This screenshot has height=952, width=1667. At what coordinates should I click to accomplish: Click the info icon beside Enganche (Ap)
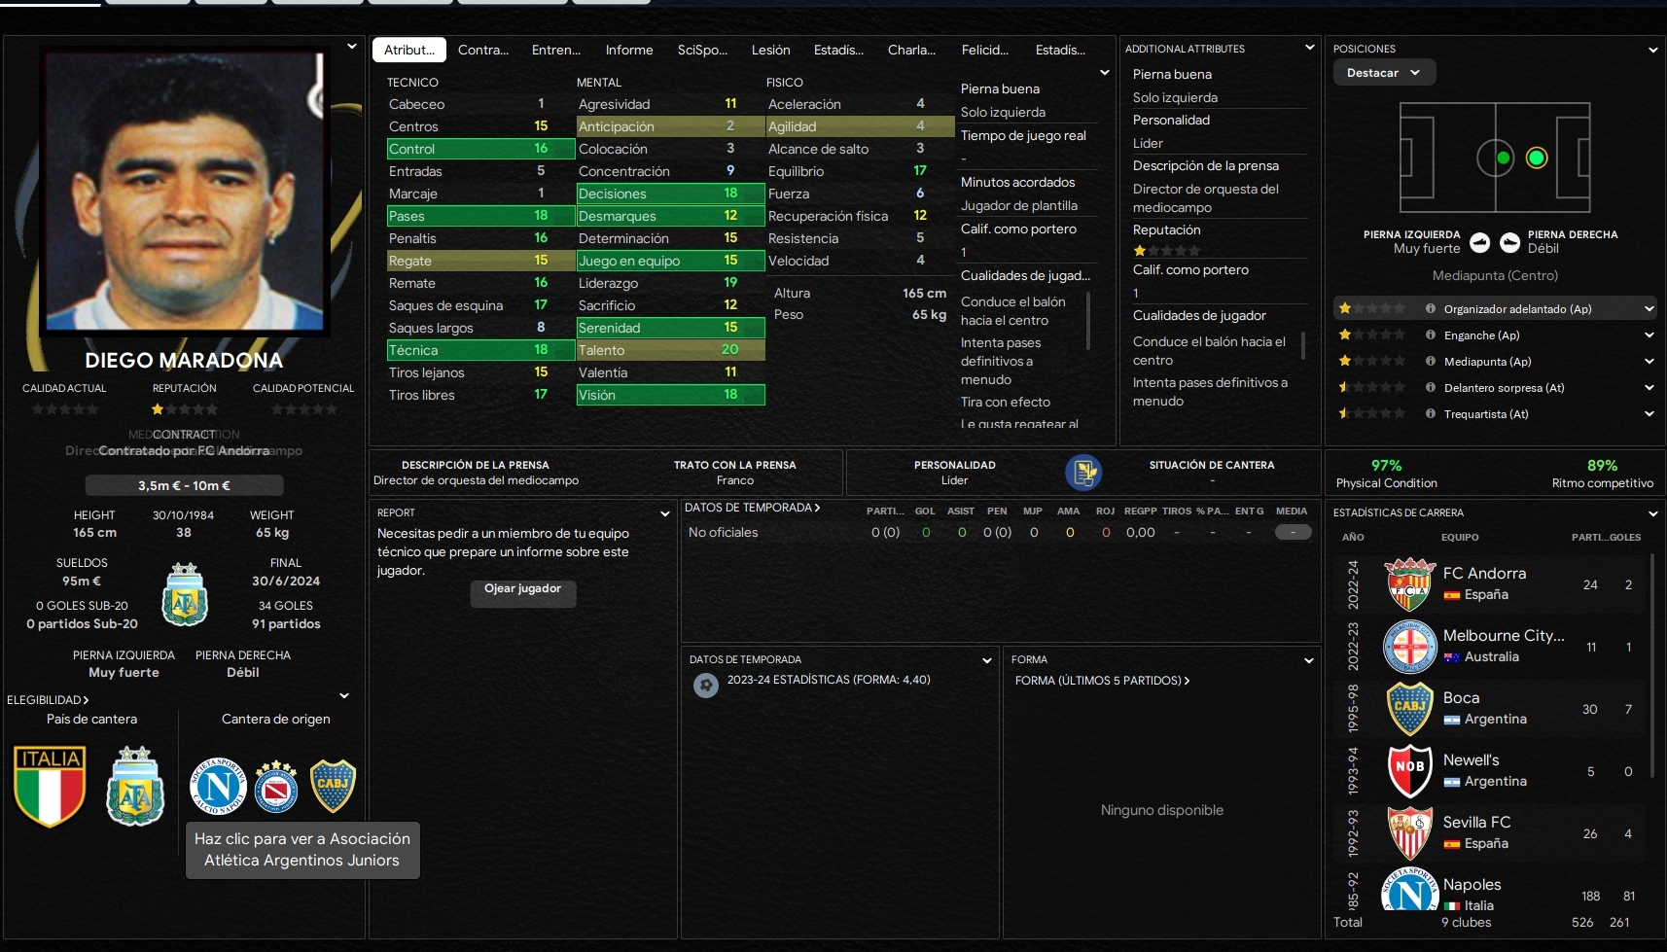pyautogui.click(x=1431, y=335)
